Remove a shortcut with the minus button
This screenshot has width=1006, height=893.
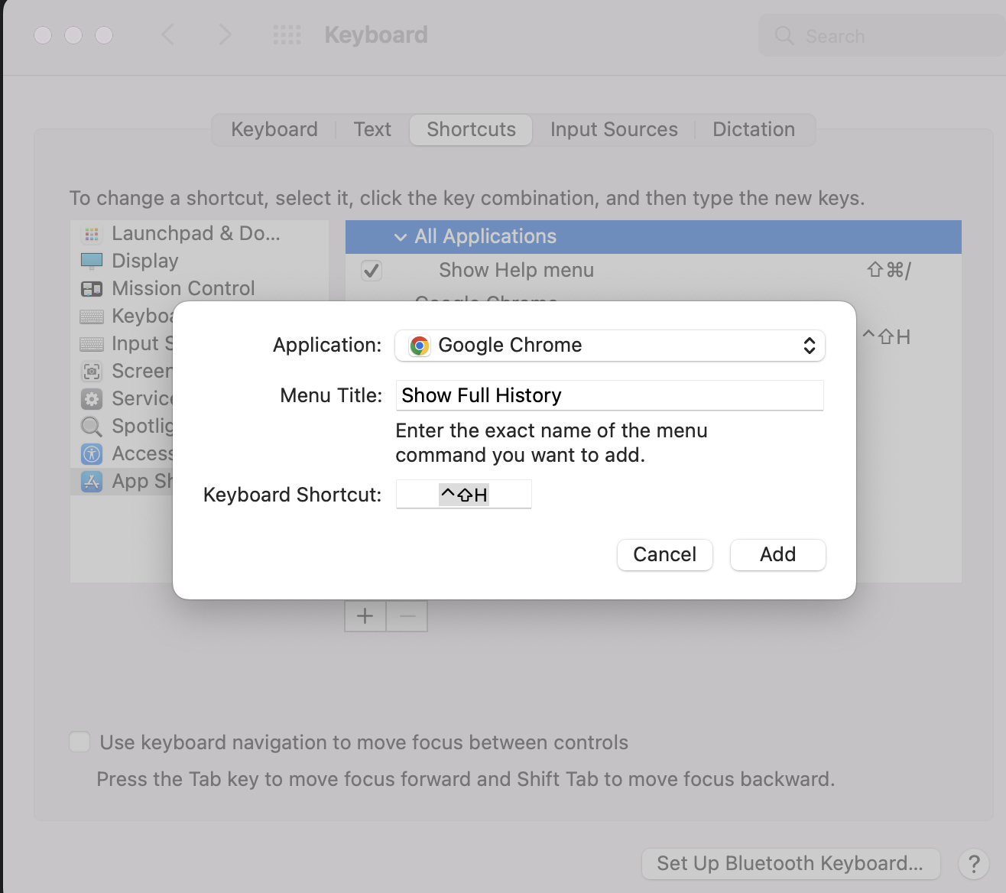pyautogui.click(x=407, y=616)
